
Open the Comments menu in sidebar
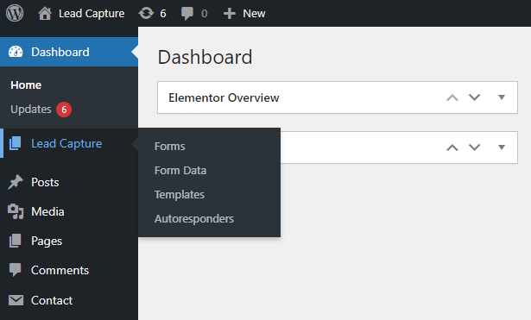click(60, 270)
